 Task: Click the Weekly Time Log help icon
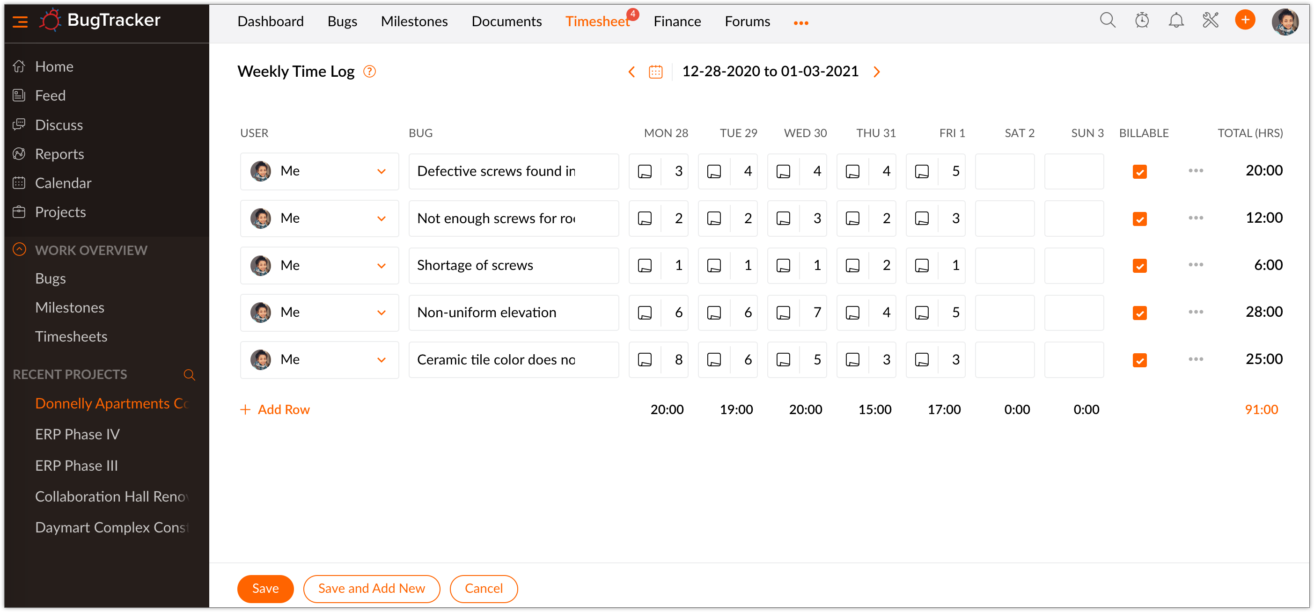369,72
